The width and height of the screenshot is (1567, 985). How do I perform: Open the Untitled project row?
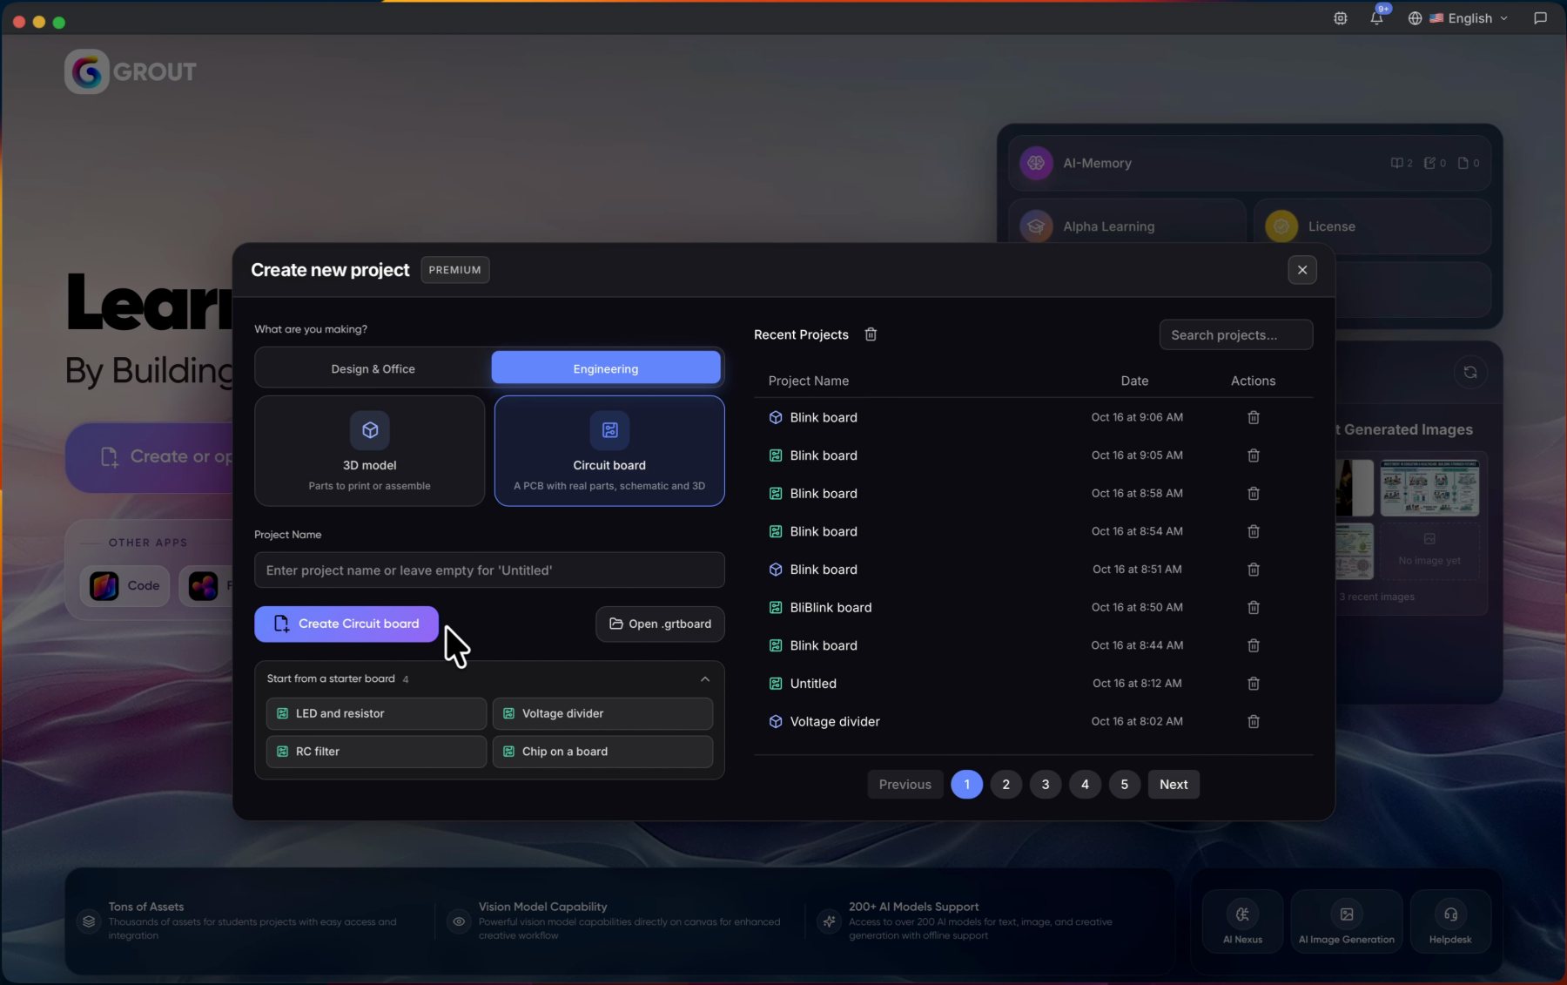tap(1032, 684)
